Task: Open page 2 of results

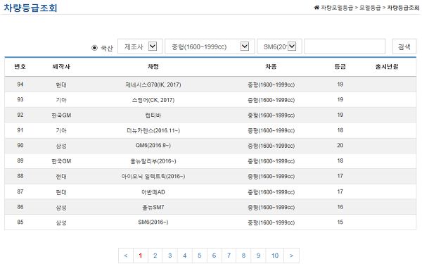Action: pos(155,256)
